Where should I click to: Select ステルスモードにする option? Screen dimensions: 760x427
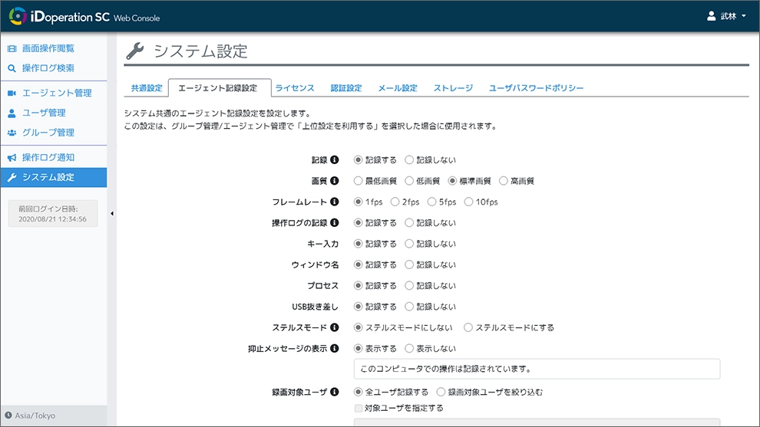coord(468,328)
